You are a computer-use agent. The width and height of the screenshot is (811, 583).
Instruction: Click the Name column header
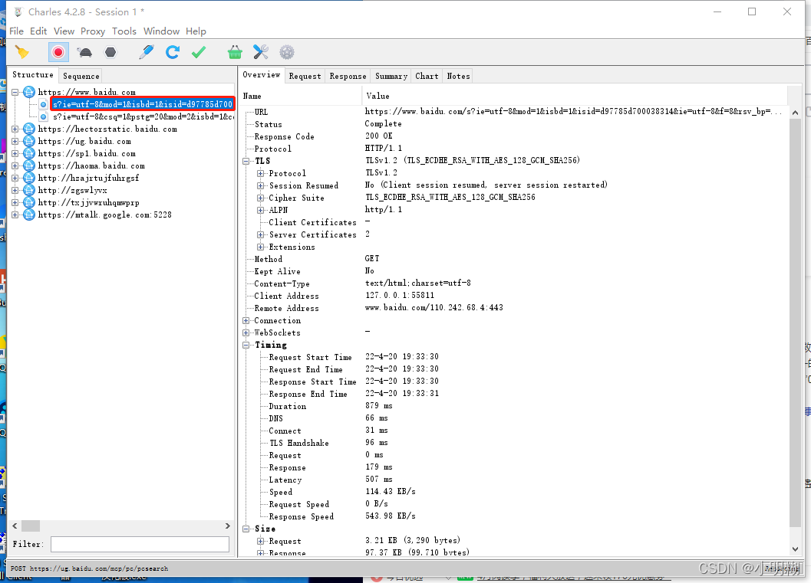300,96
